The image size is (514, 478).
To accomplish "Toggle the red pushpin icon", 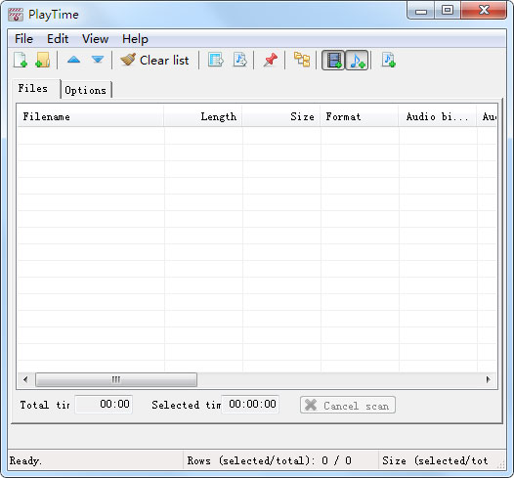I will pos(270,60).
